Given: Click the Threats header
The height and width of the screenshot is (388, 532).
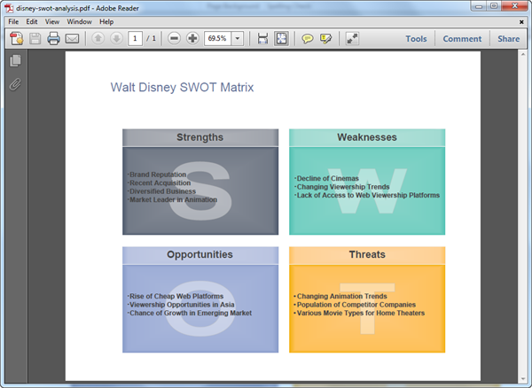Looking at the screenshot, I should tap(367, 254).
